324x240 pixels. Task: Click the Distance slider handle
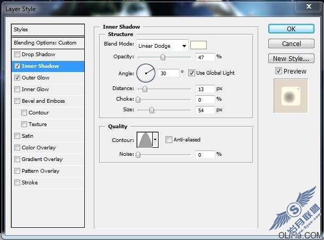pyautogui.click(x=145, y=89)
